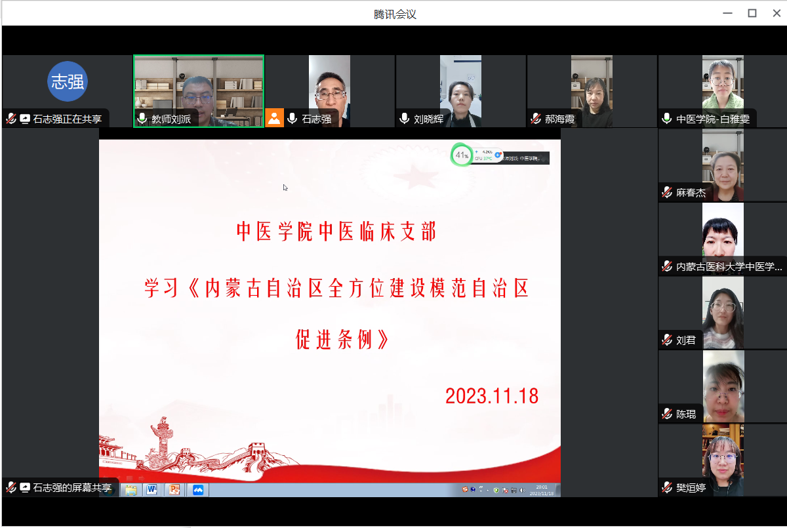The image size is (787, 528).
Task: Maximize the 腾讯会议 window
Action: [x=752, y=13]
